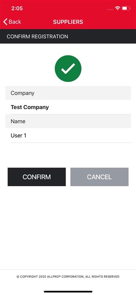136x295 pixels.
Task: Tap the Back chevron arrow icon
Action: pyautogui.click(x=5, y=22)
